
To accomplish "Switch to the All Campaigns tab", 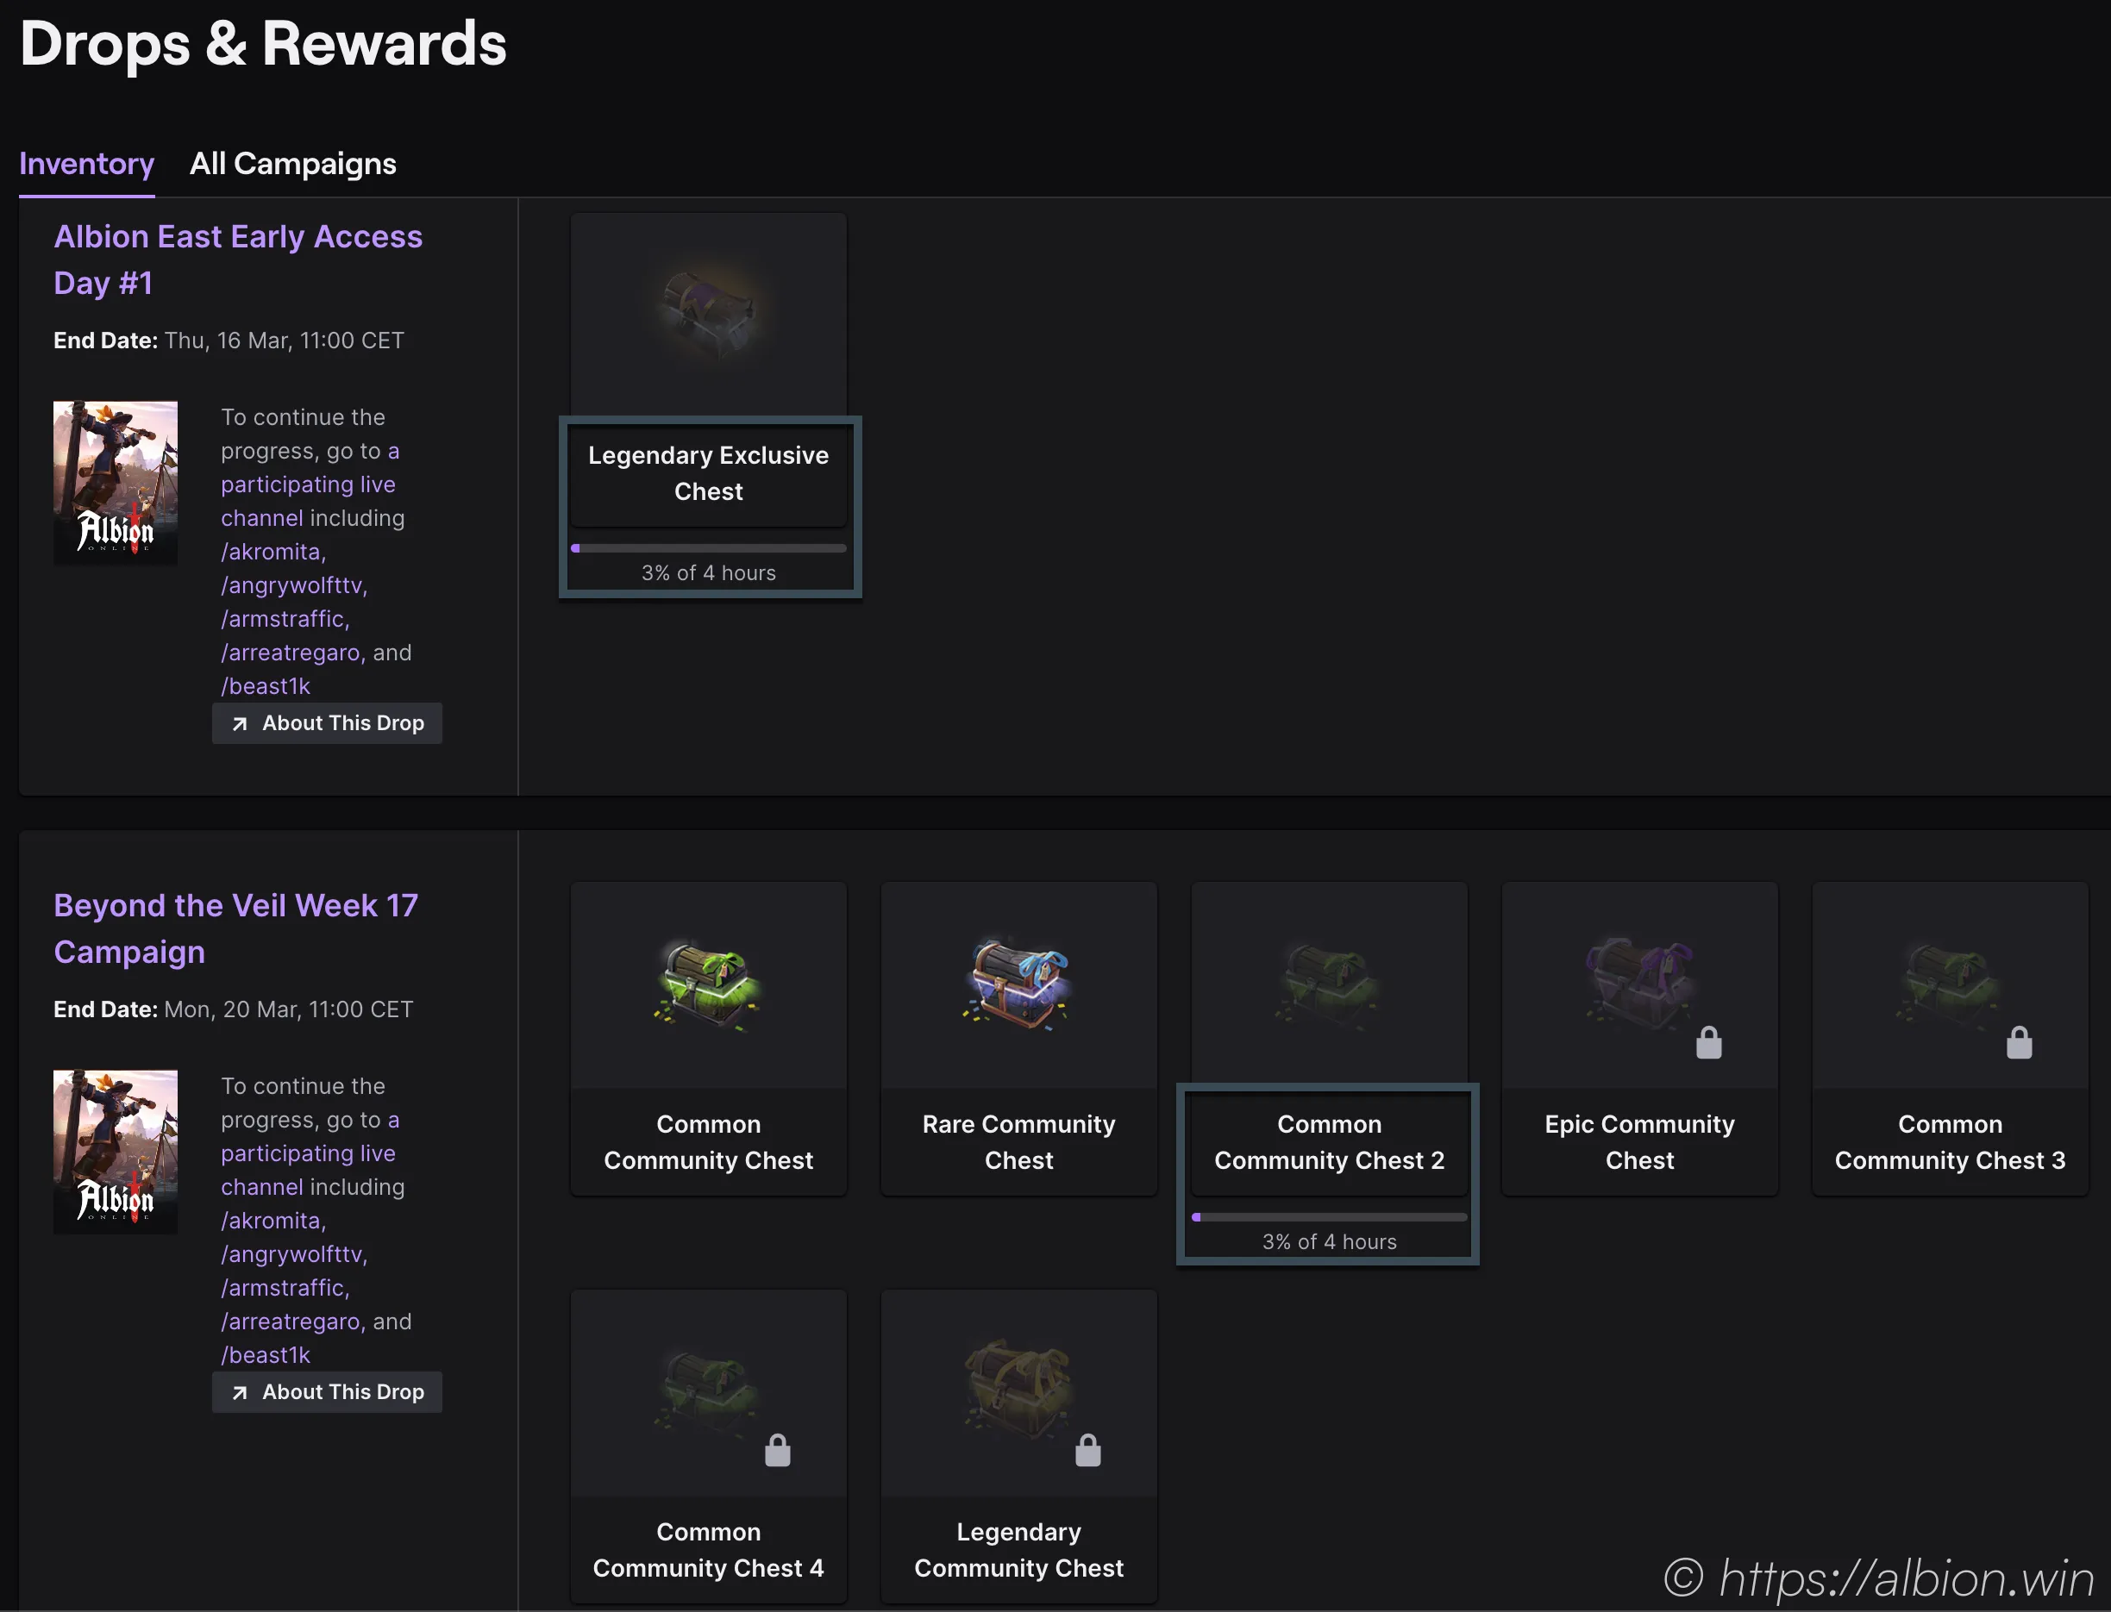I will click(293, 164).
